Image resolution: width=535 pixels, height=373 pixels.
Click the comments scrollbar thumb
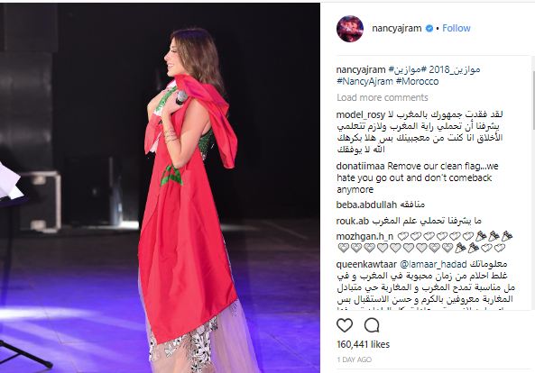coord(533,100)
